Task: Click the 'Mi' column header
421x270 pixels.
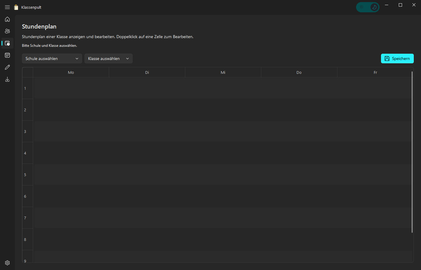Action: (223, 73)
